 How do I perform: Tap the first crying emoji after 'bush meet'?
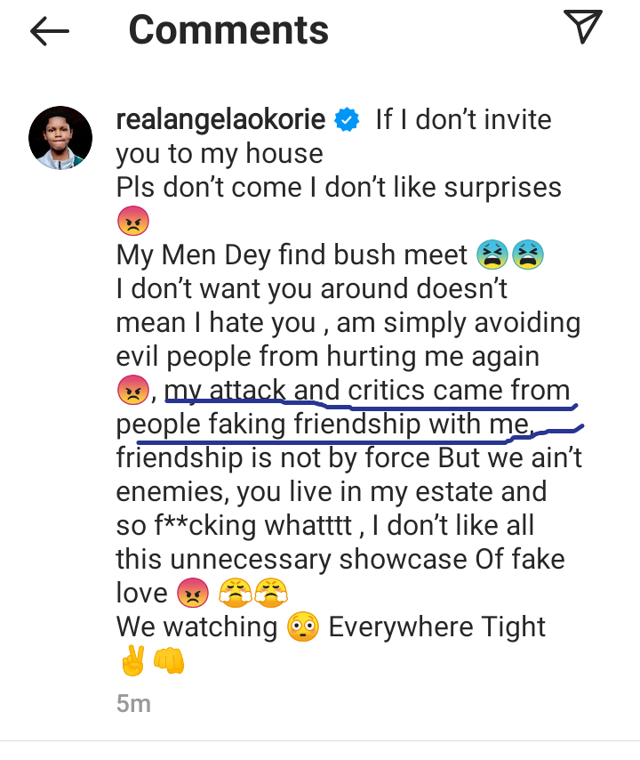(492, 255)
